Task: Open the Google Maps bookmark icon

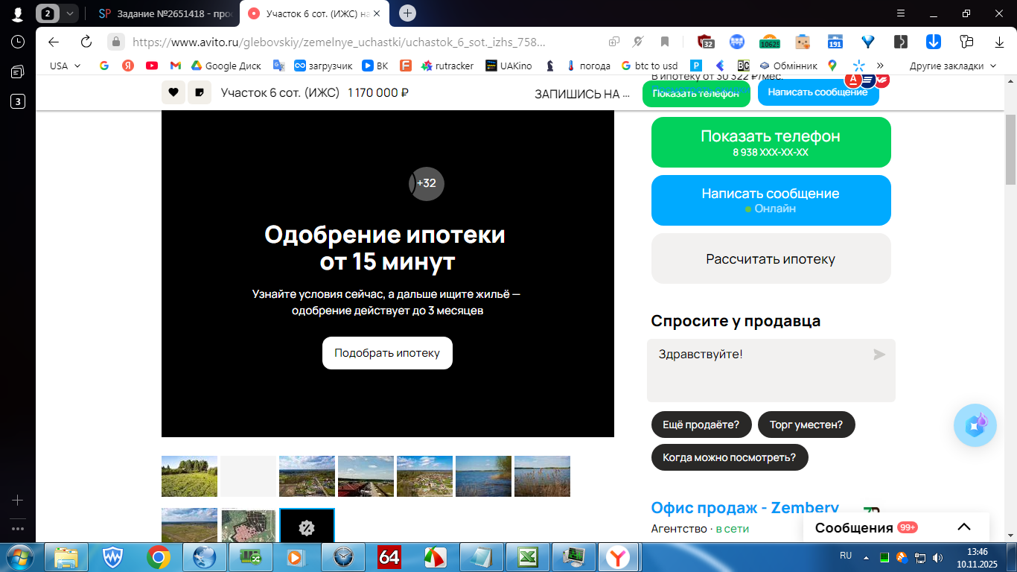Action: (832, 66)
